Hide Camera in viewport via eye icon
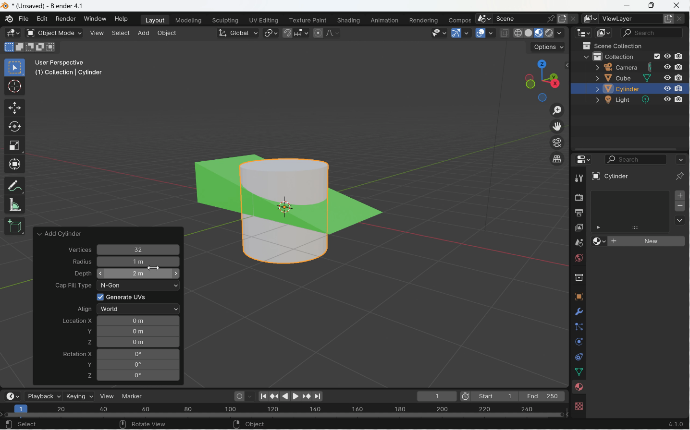The image size is (690, 430). [x=667, y=67]
